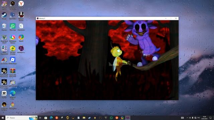The image size is (214, 120).
Task: Open the checklist-style desktop icon
Action: 4,48
